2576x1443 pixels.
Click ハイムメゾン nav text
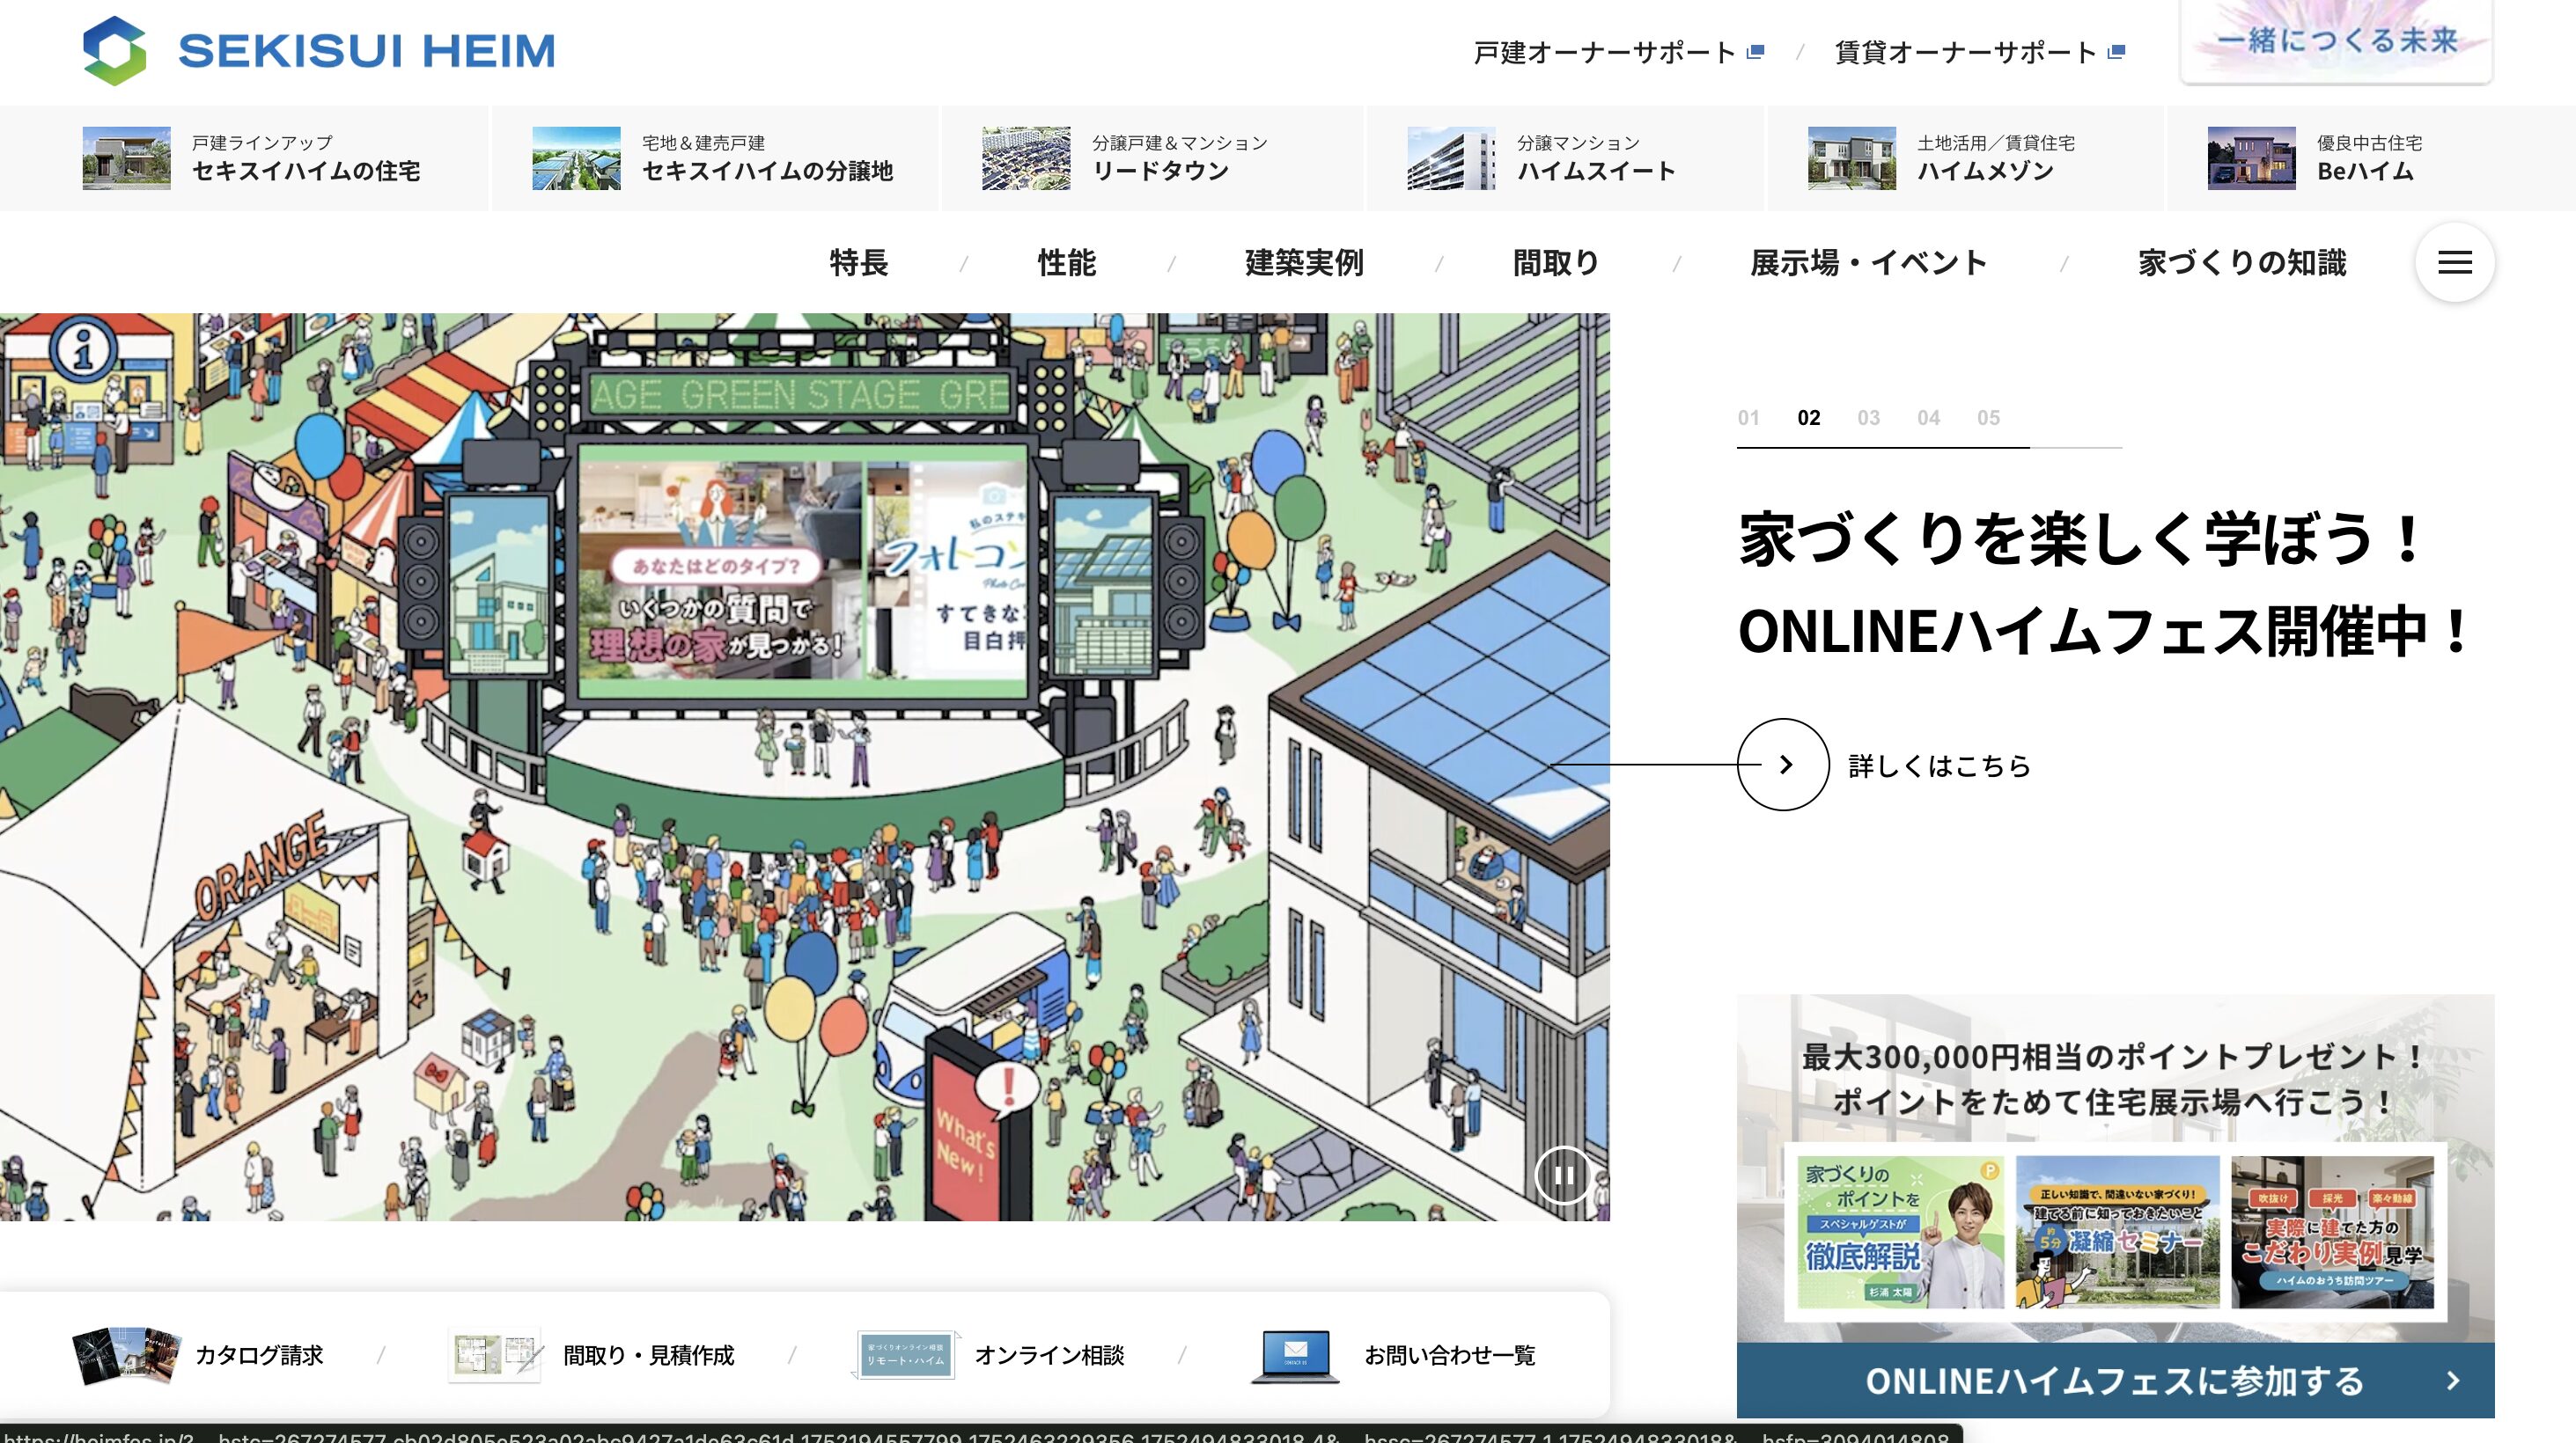1985,171
